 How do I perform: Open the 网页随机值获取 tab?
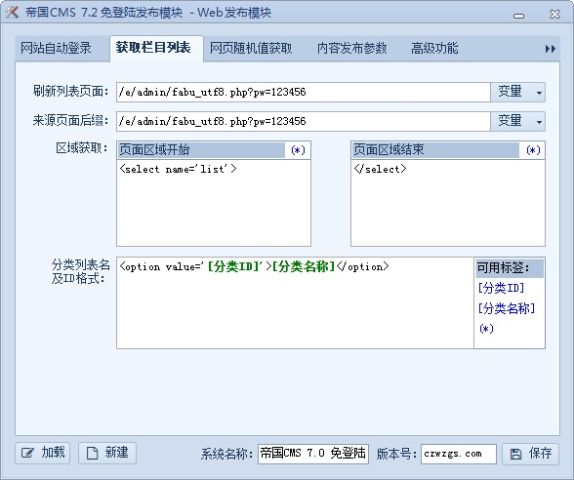[x=251, y=49]
